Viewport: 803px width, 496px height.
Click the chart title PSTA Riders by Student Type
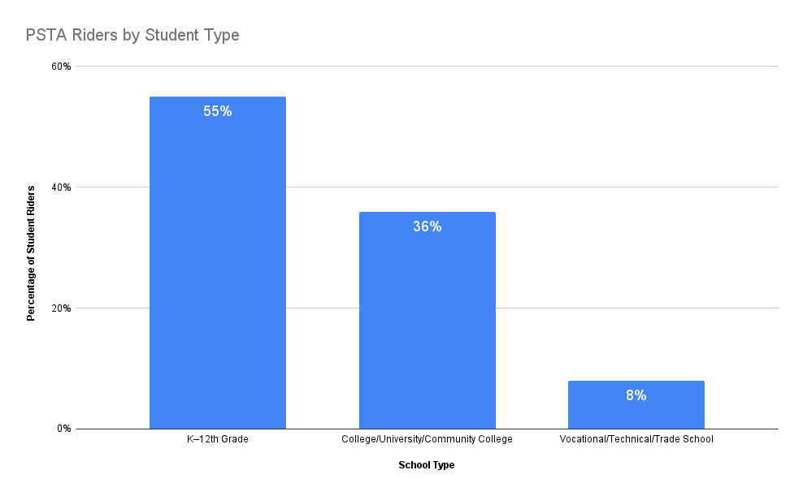click(x=132, y=36)
